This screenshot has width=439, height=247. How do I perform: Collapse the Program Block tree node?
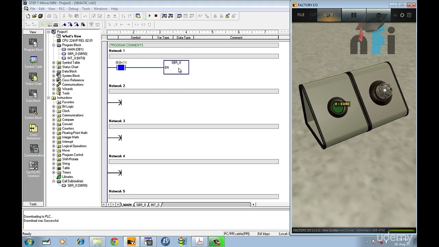(54, 45)
